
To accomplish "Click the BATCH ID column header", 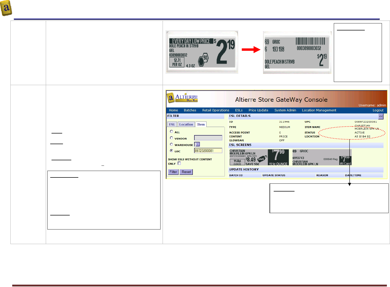I will click(x=236, y=175).
